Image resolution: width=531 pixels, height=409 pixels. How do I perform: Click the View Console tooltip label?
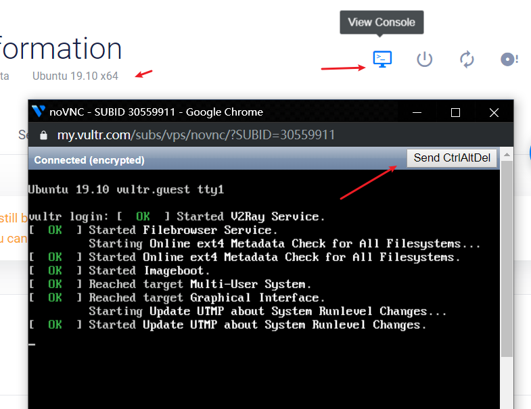(382, 22)
